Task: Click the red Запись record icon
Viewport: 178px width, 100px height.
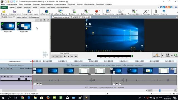Action: pyautogui.click(x=97, y=11)
